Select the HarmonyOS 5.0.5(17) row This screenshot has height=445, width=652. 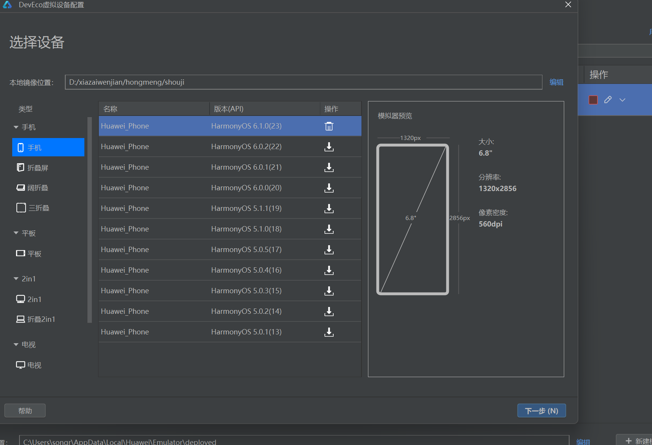click(x=230, y=250)
